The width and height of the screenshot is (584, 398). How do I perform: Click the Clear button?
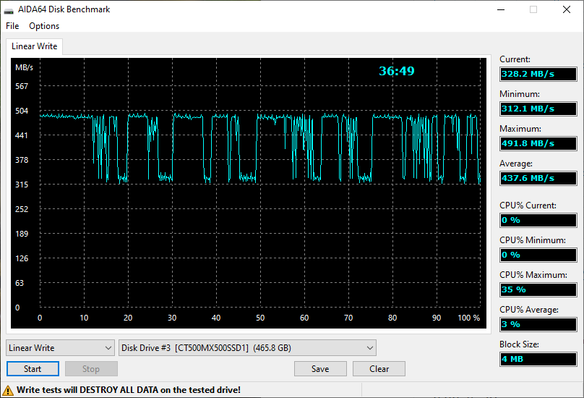(379, 369)
